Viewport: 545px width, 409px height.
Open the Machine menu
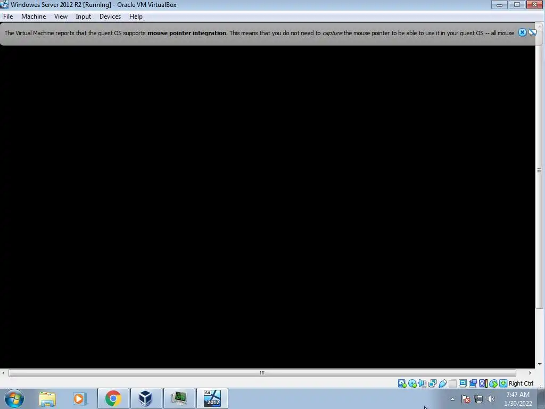(34, 17)
